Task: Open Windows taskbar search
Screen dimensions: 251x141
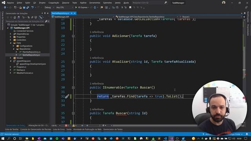Action: 9,138
